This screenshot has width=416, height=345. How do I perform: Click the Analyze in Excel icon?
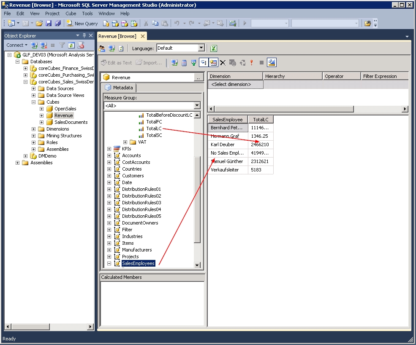click(214, 48)
